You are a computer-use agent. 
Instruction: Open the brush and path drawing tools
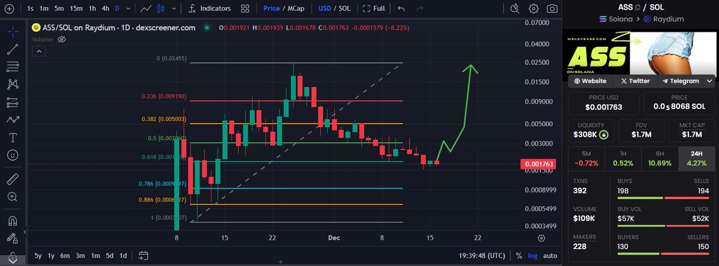coord(13,120)
